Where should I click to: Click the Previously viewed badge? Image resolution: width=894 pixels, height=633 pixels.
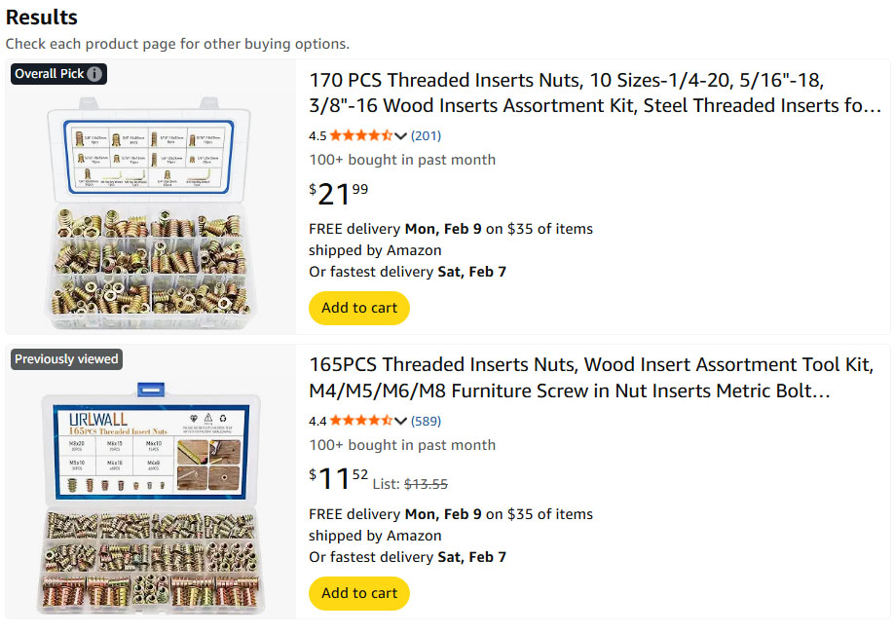[66, 359]
